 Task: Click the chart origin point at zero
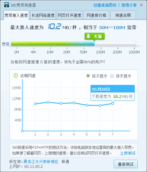point(22,131)
